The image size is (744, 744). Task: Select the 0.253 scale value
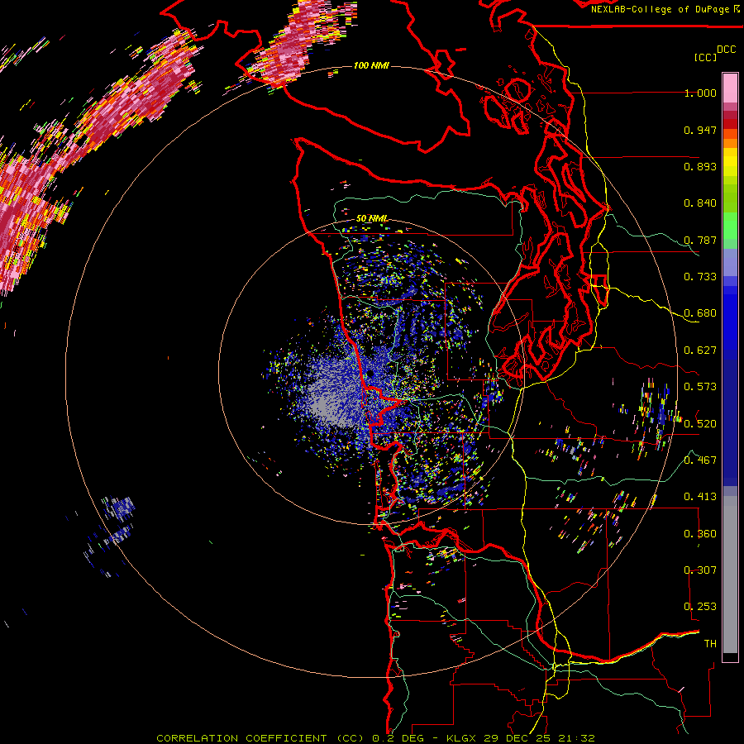pyautogui.click(x=700, y=607)
